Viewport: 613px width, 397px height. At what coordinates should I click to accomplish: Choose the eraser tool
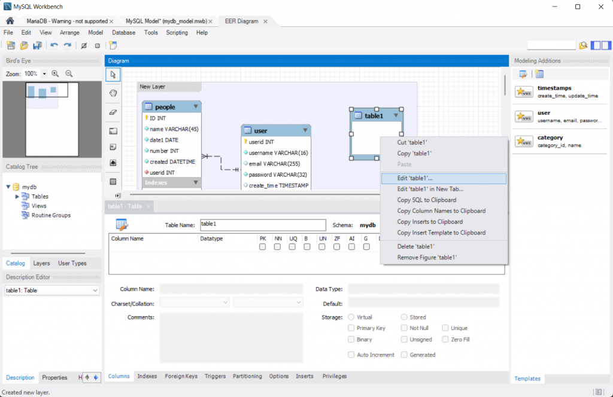click(113, 112)
